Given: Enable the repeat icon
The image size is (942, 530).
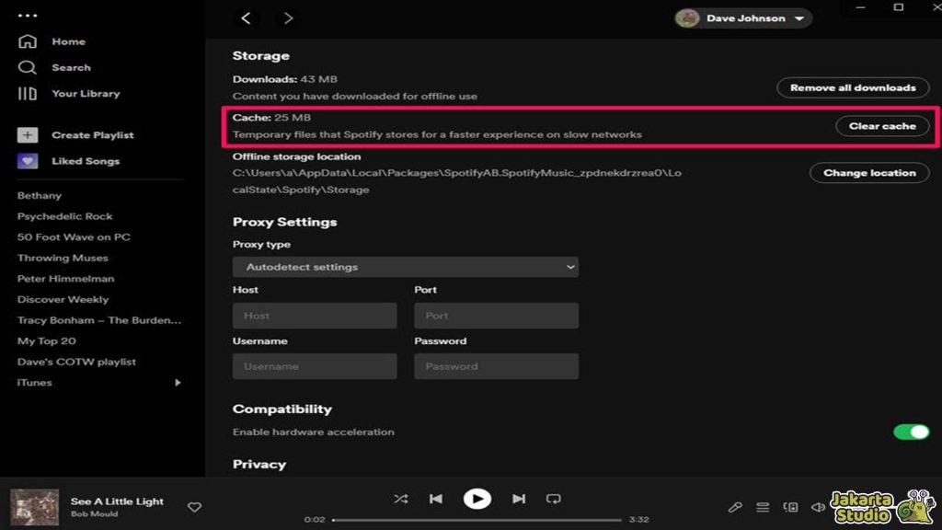Looking at the screenshot, I should coord(554,499).
